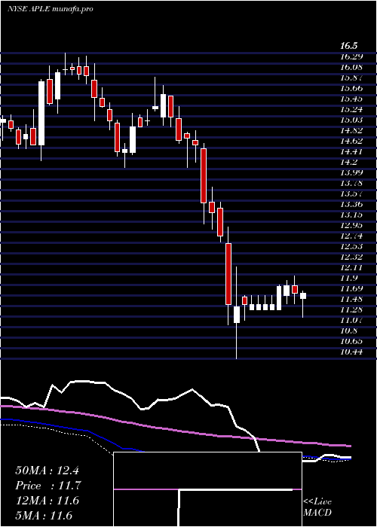Select the 10.44 price axis value
Image resolution: width=377 pixels, height=527 pixels.
pyautogui.click(x=351, y=352)
